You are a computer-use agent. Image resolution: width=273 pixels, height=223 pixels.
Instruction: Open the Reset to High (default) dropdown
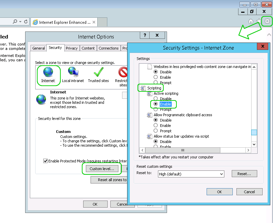click(x=191, y=174)
